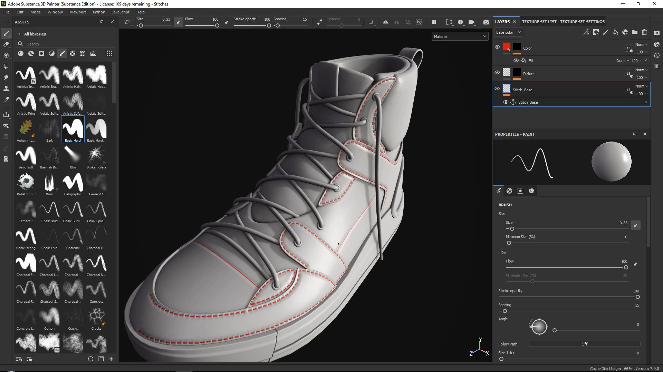Toggle visibility of Stitch_Base layer
Screen dimensions: 663x372
tap(497, 88)
